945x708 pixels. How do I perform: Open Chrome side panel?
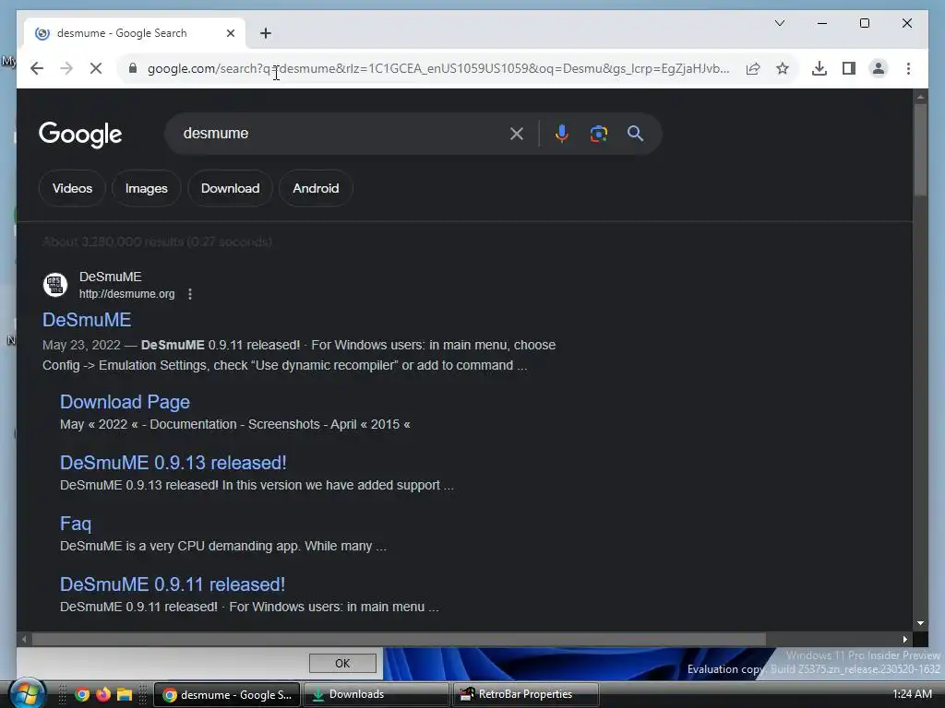(849, 68)
